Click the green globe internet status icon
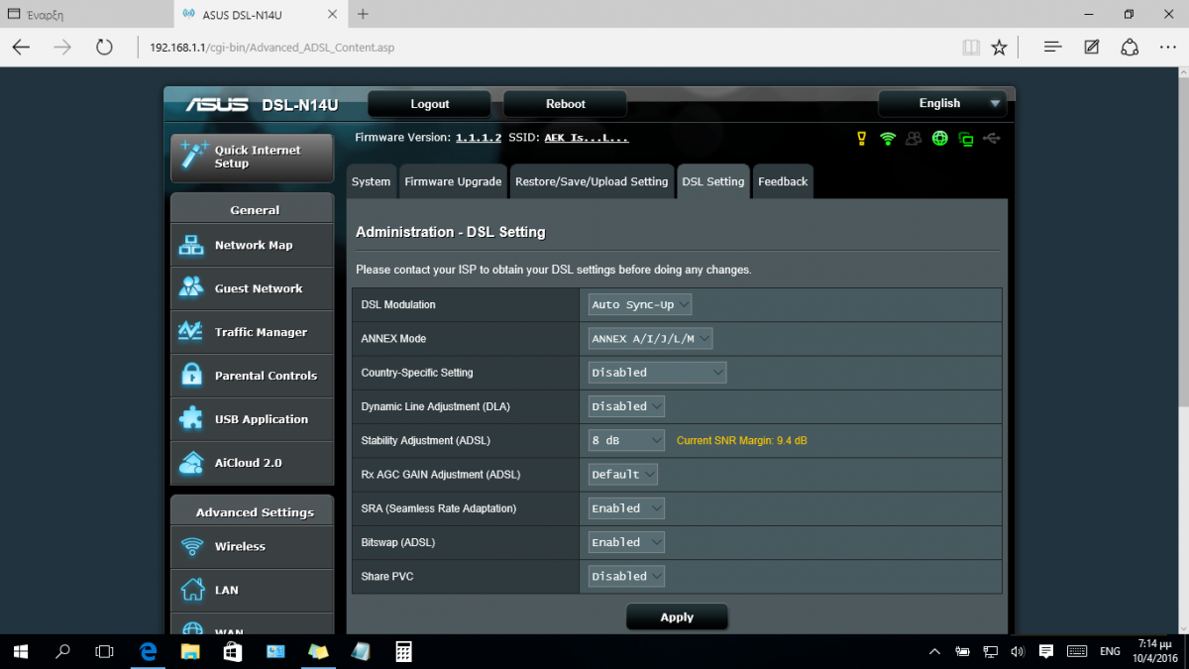The image size is (1189, 669). pyautogui.click(x=940, y=139)
